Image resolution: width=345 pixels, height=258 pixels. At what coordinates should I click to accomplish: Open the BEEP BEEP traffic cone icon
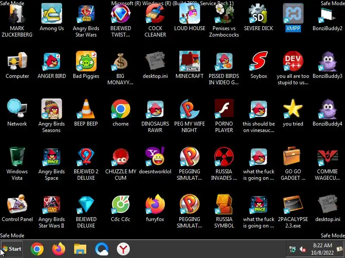coord(86,109)
